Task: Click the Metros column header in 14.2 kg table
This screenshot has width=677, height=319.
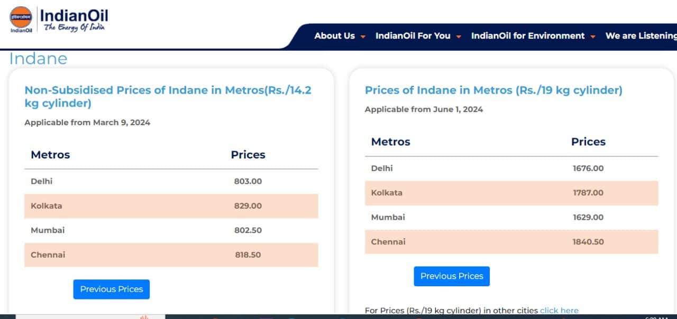Action: coord(50,155)
